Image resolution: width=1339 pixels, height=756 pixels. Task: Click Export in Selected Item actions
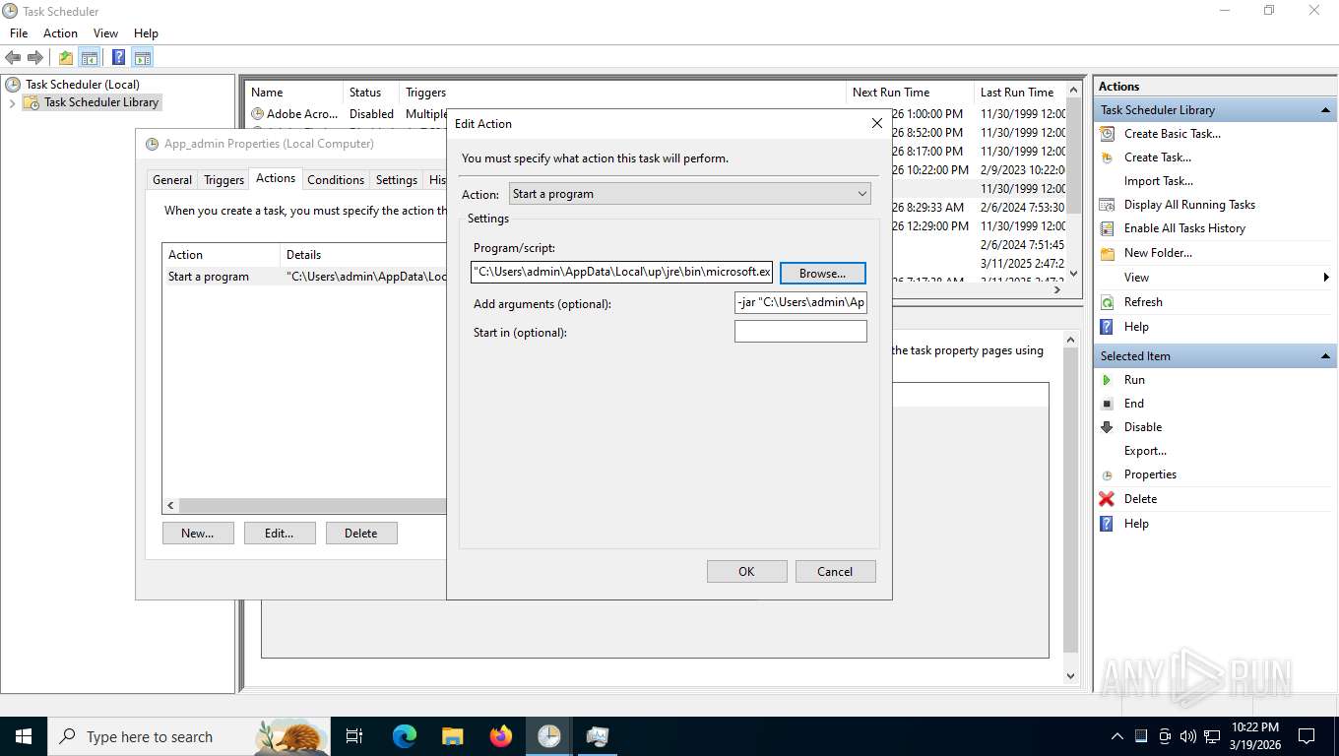pyautogui.click(x=1145, y=451)
